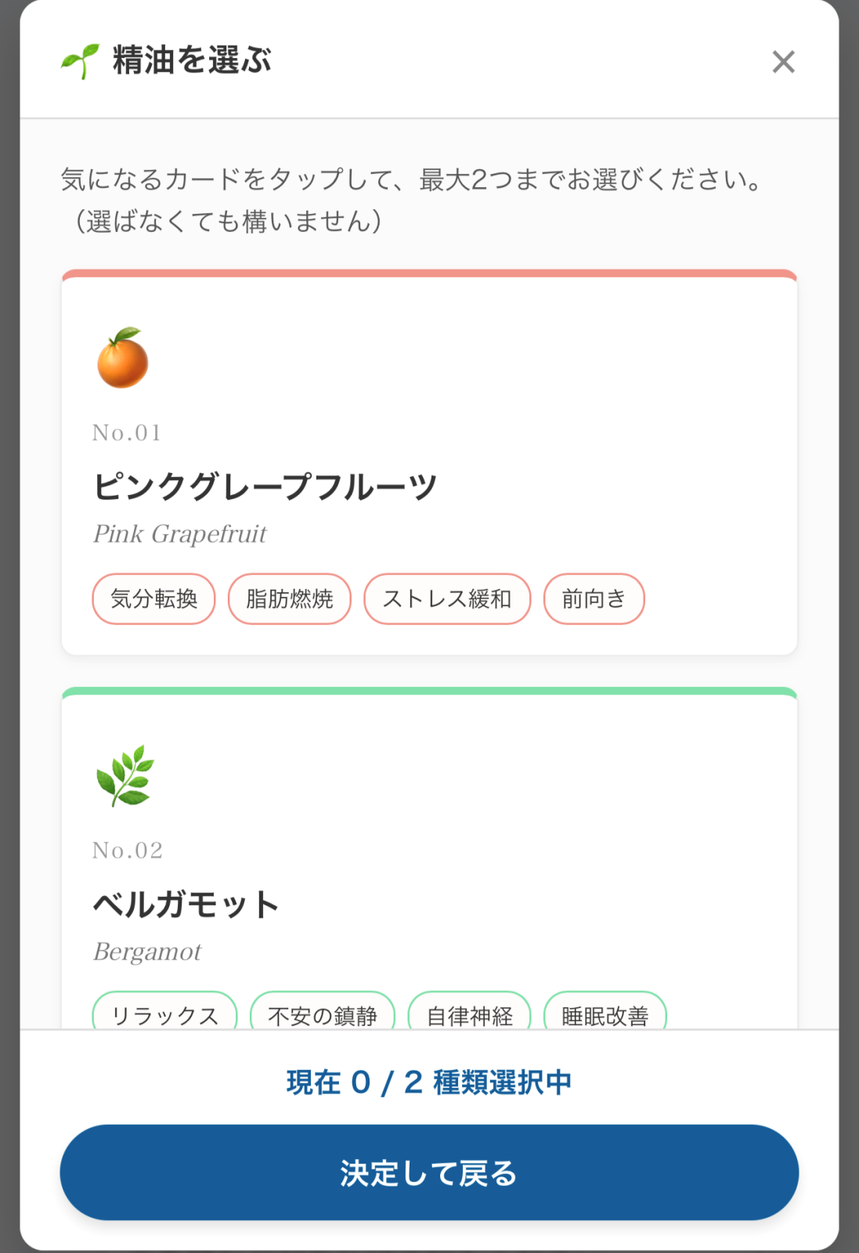Screen dimensions: 859x1253
Task: Tap the 脂肪燃焼 tag
Action: tap(289, 599)
